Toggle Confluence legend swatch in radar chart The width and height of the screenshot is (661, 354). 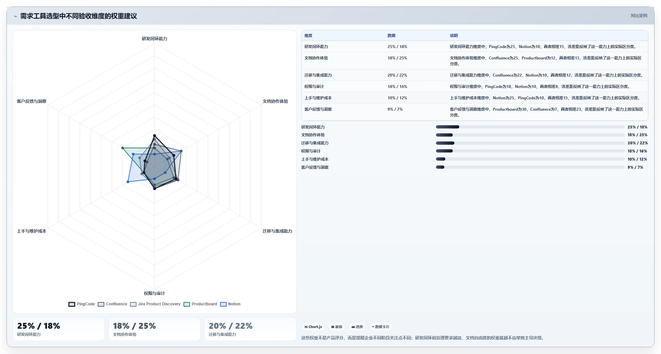coord(101,304)
